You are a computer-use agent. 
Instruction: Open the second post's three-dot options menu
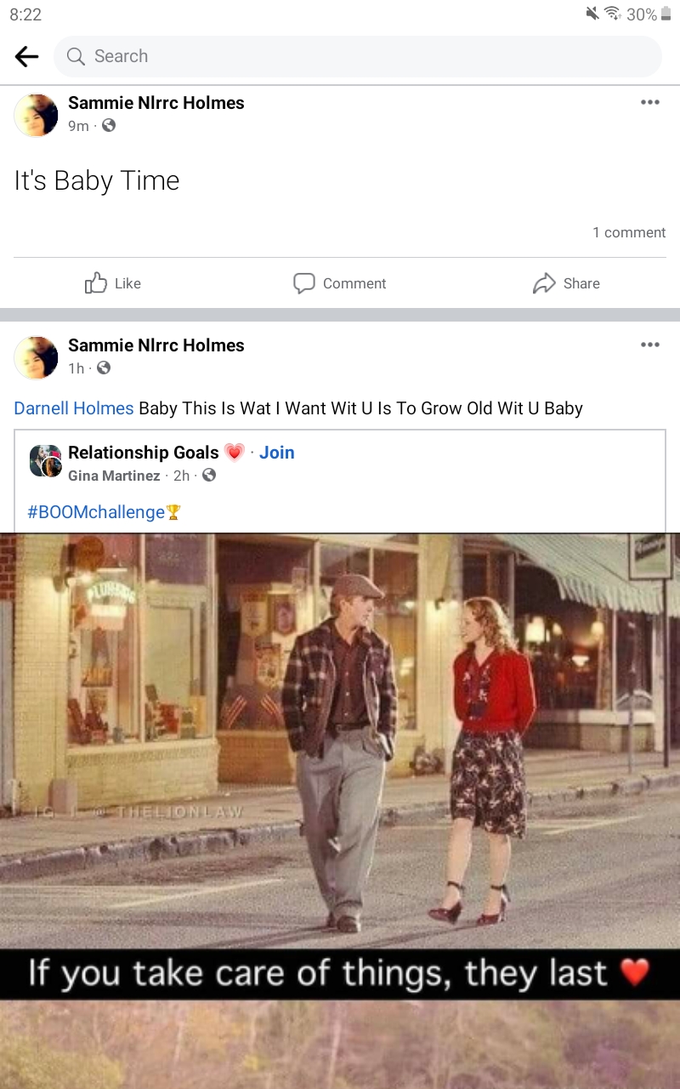(650, 345)
